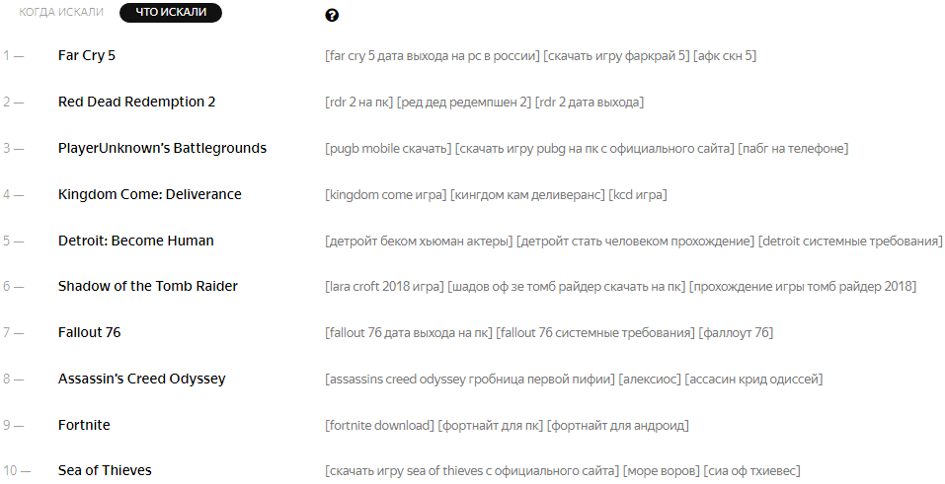The image size is (945, 484).
Task: Click 'fallout 76 системные требования' query
Action: click(x=595, y=333)
